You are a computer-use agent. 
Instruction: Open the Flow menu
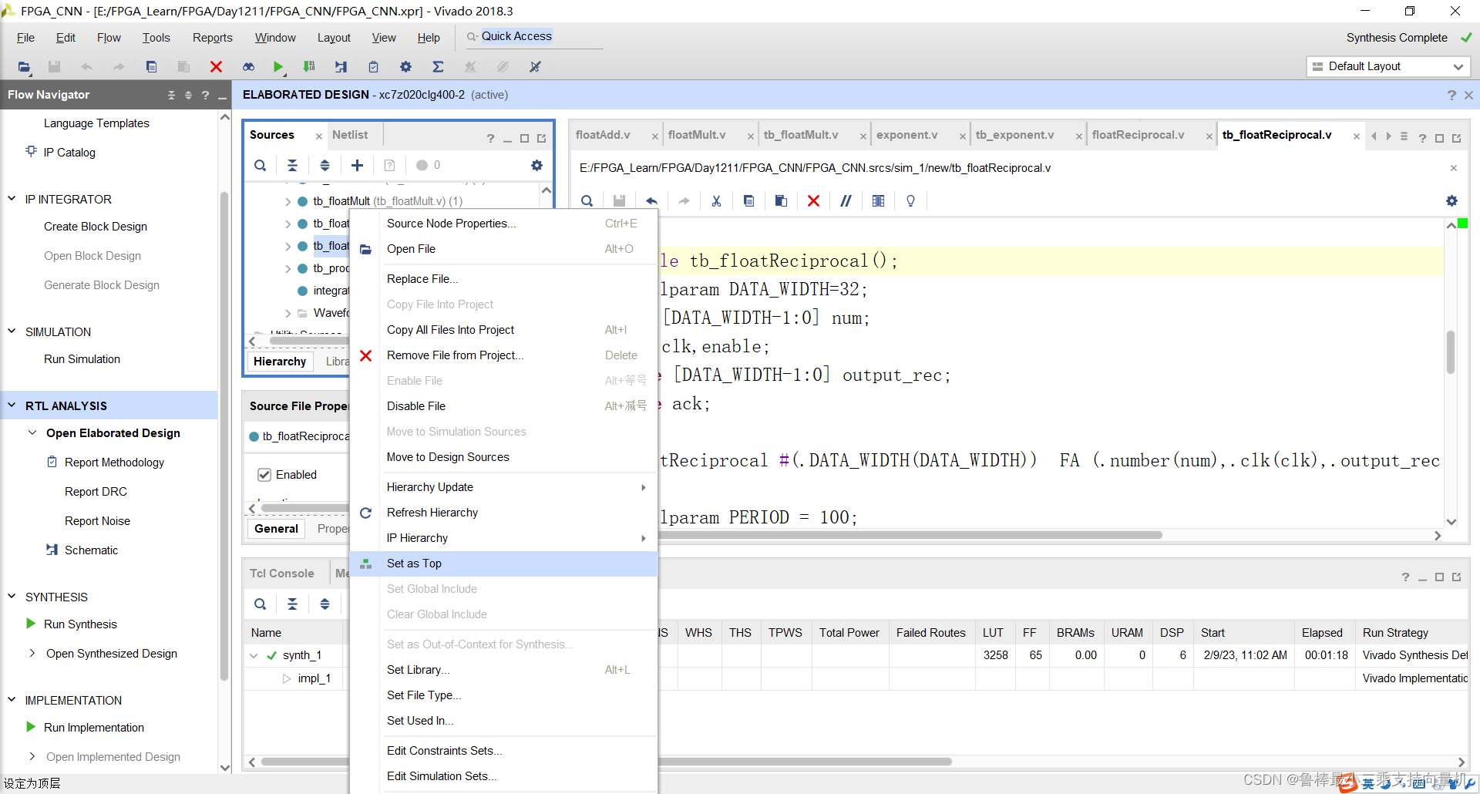109,38
